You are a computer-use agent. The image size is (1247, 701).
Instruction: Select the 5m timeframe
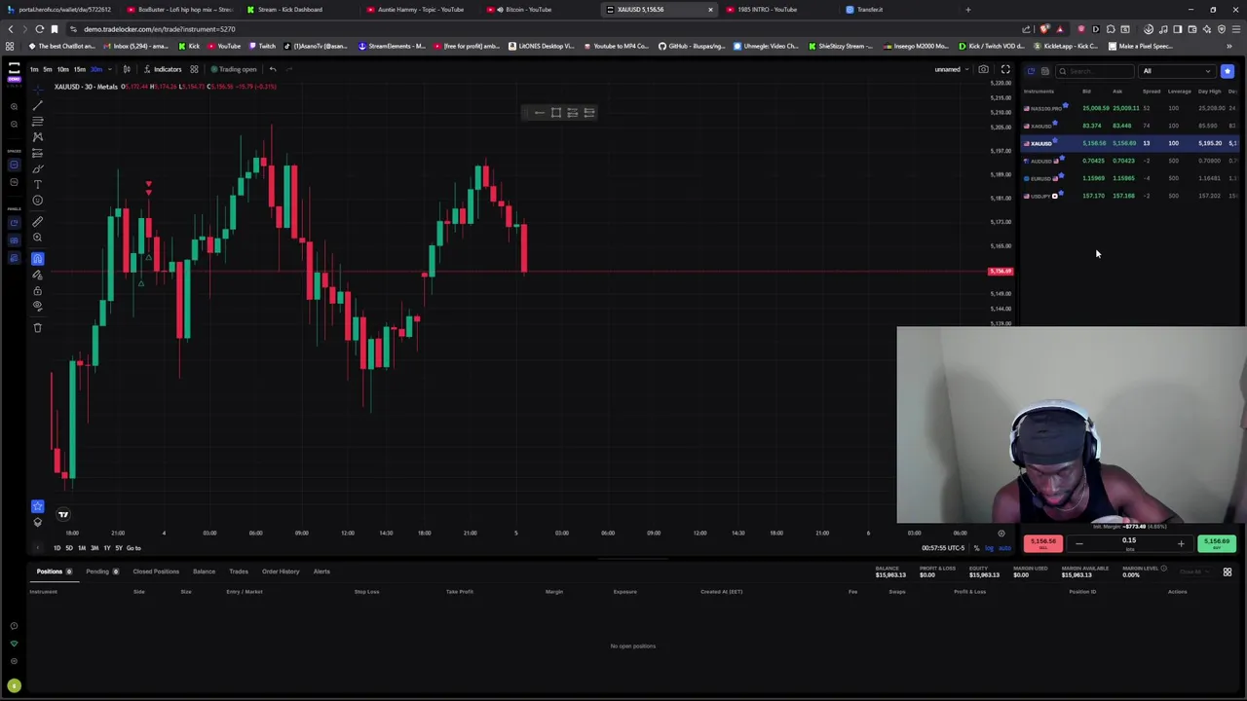(x=48, y=69)
